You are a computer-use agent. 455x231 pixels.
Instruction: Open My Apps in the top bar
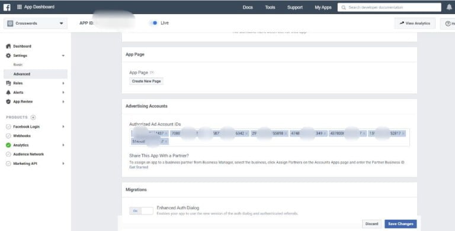tap(323, 8)
